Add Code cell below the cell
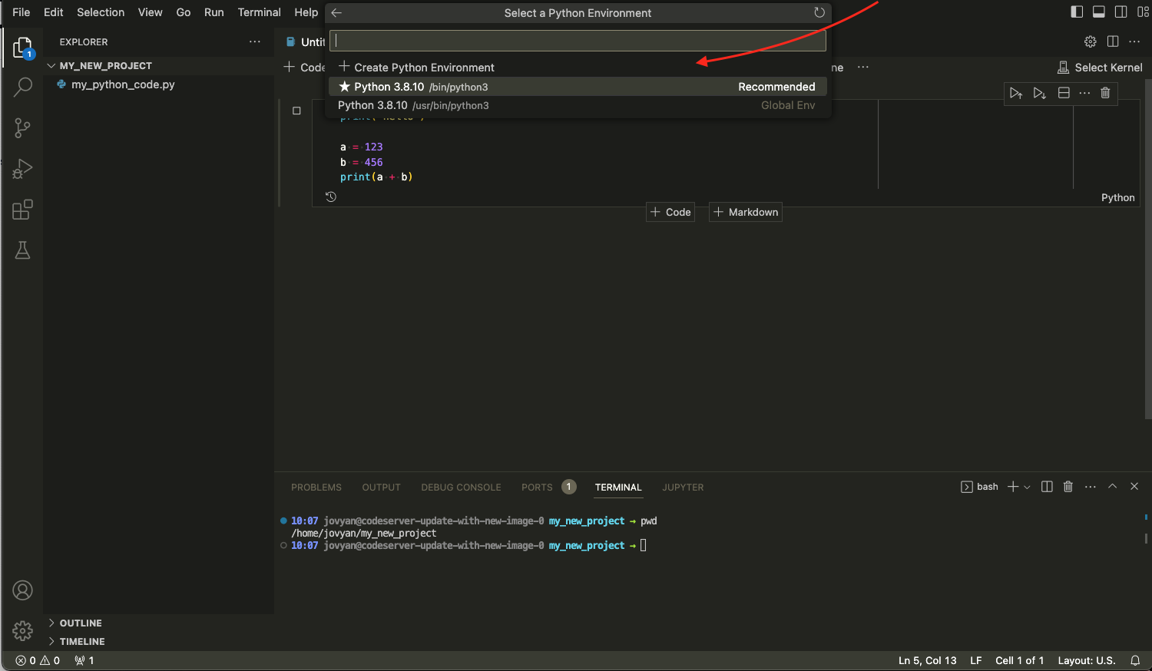This screenshot has height=671, width=1152. (x=670, y=212)
